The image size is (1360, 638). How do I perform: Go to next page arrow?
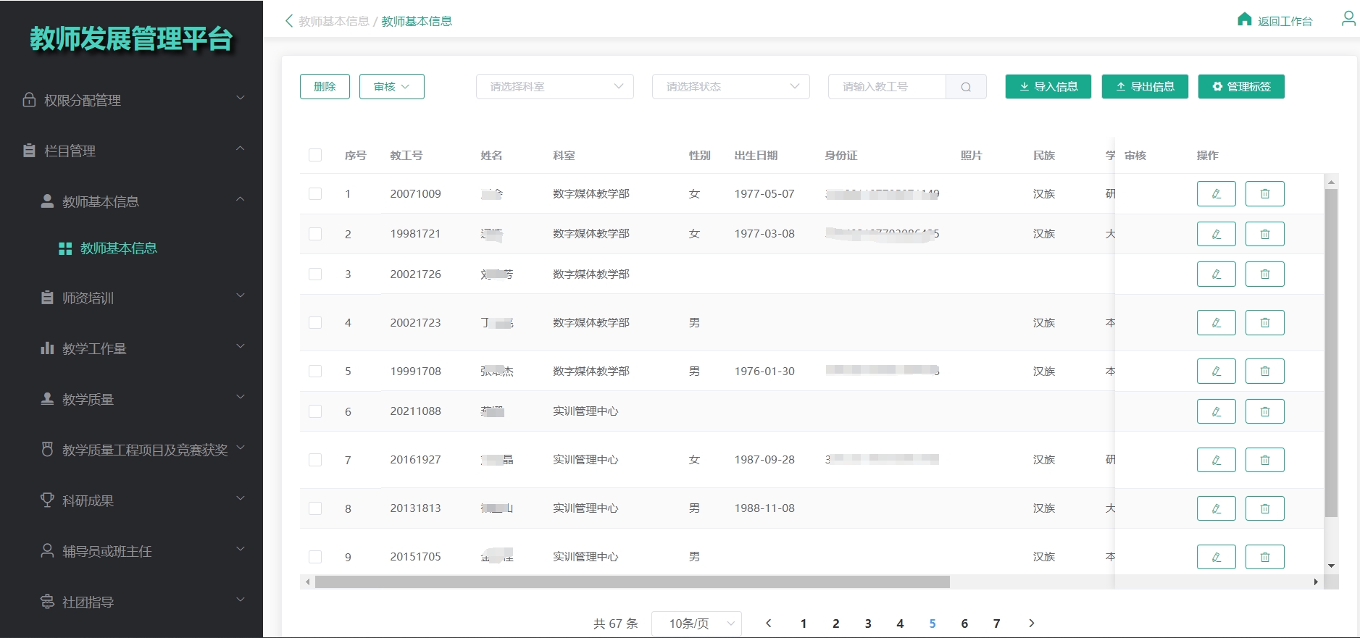click(x=1032, y=623)
